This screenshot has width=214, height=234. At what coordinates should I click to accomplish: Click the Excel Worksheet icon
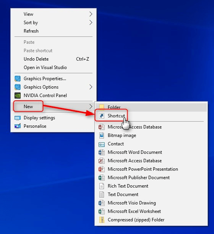pos(102,211)
